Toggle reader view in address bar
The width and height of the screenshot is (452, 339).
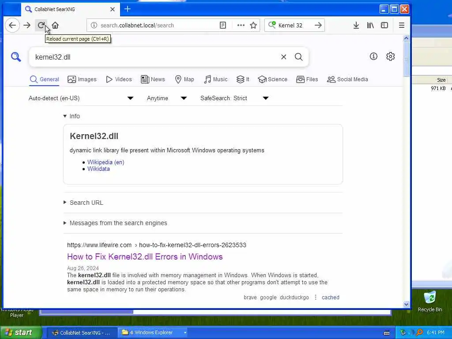click(x=223, y=25)
